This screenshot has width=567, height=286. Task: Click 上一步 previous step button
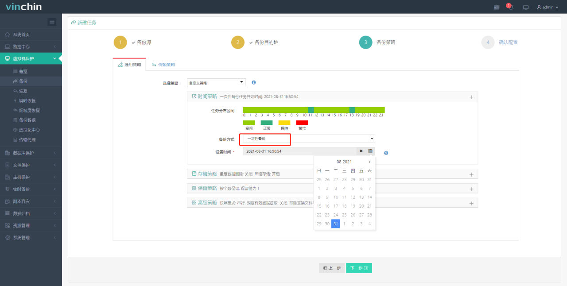[x=332, y=268]
